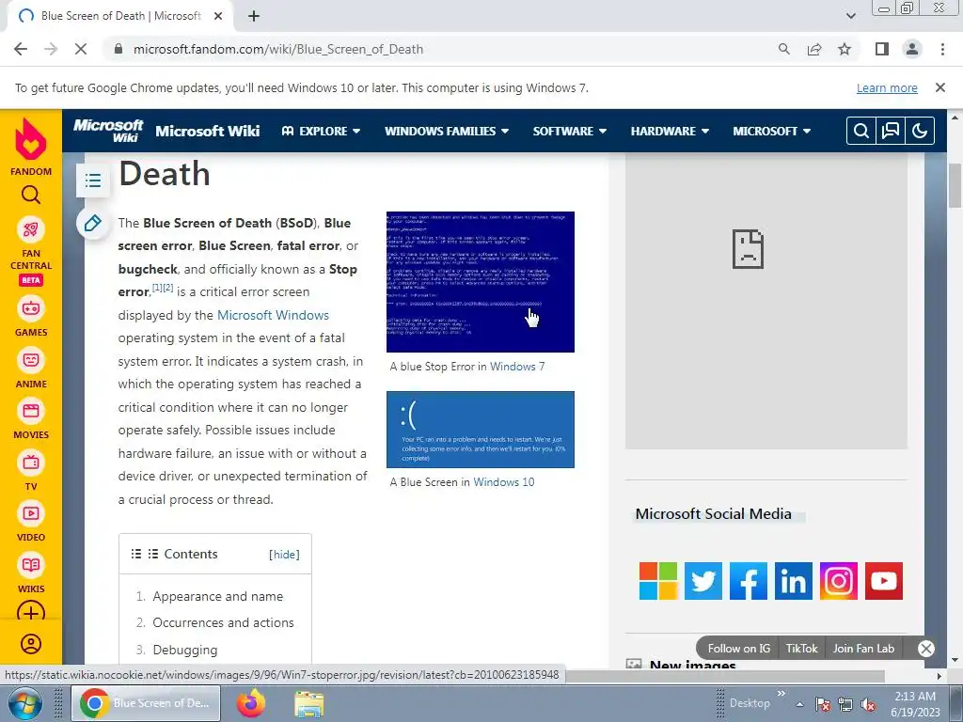This screenshot has height=722, width=963.
Task: Open the Windows 7 caption link
Action: click(x=517, y=367)
